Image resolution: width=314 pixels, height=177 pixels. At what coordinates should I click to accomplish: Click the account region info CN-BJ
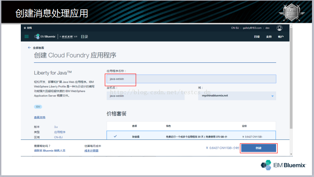(x=235, y=28)
